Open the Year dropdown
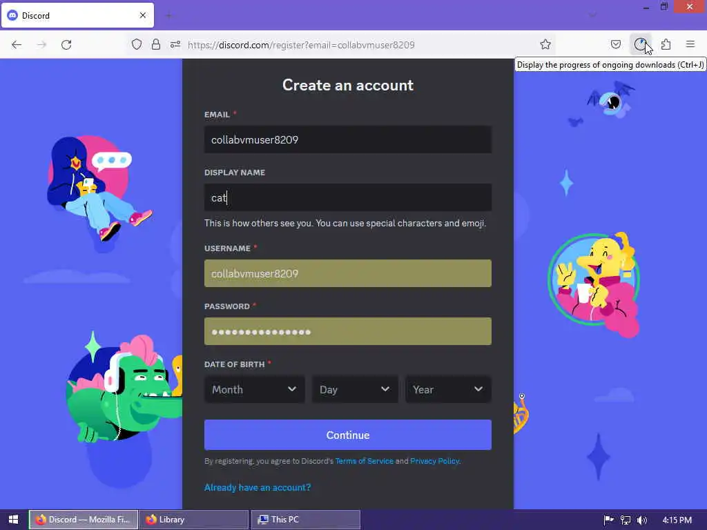Viewport: 707px width, 530px height. click(448, 389)
